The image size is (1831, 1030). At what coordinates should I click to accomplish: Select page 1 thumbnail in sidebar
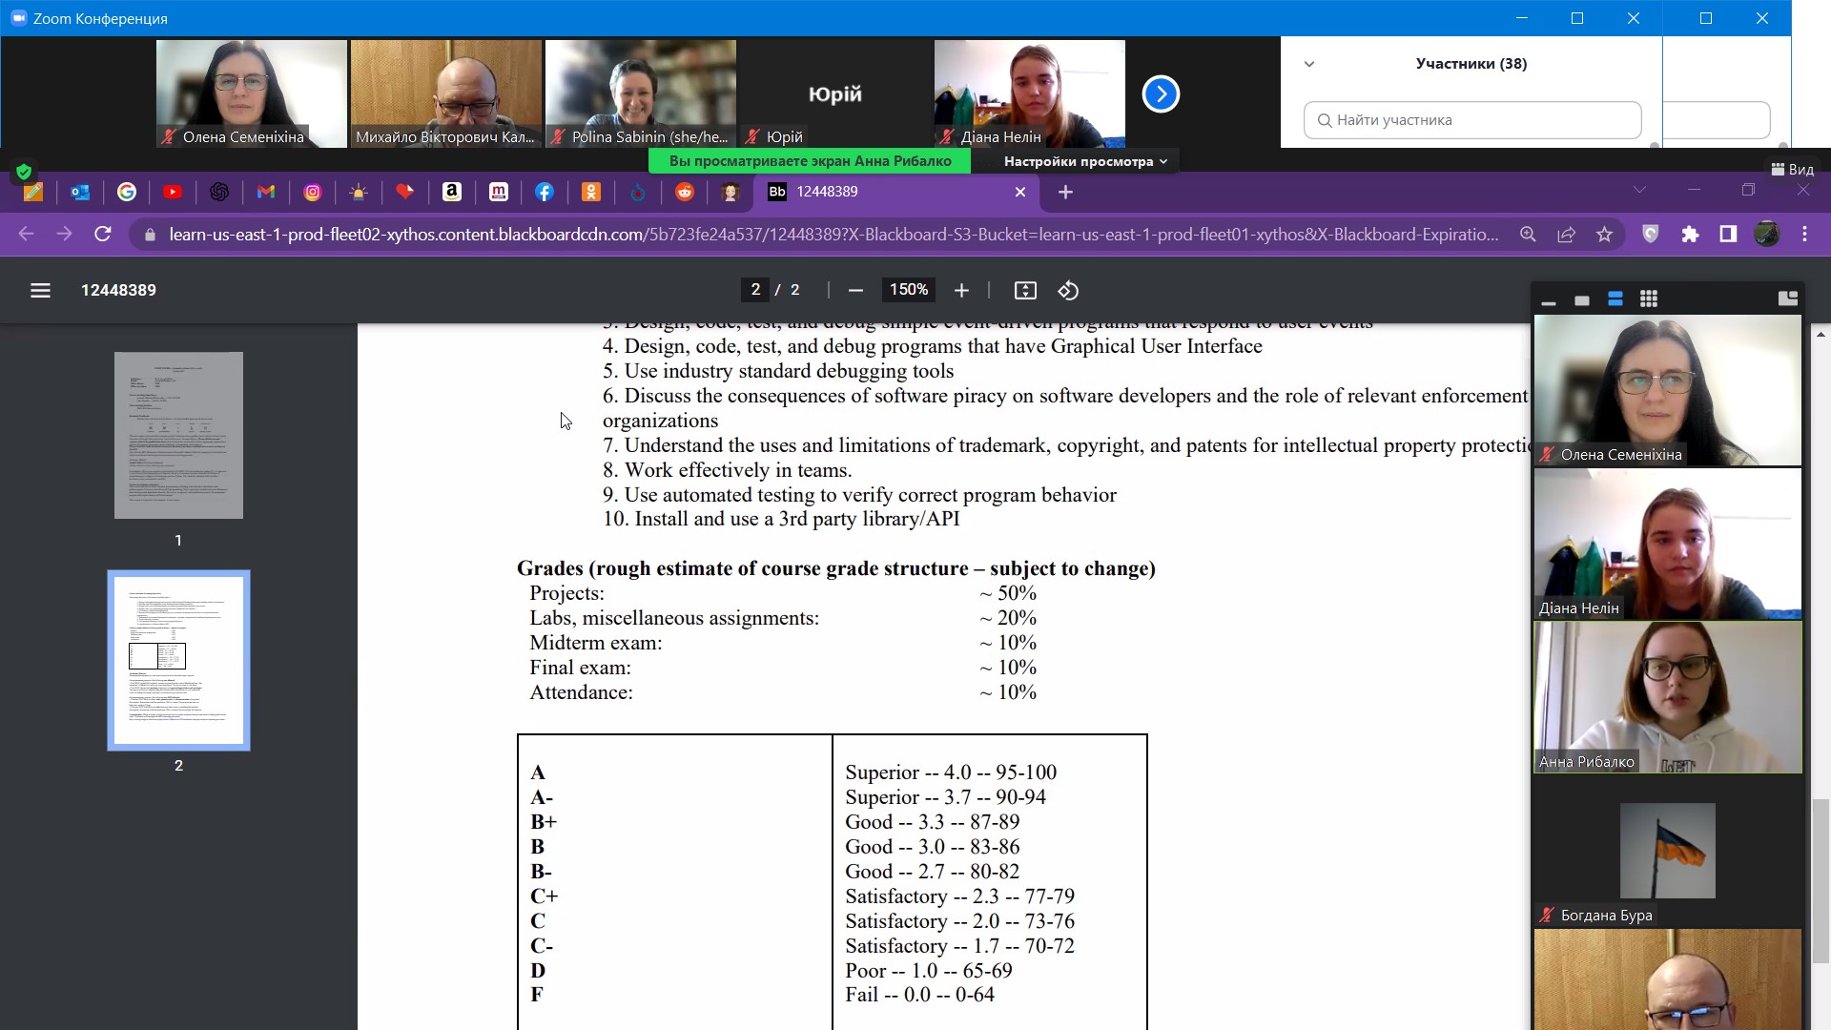click(178, 435)
